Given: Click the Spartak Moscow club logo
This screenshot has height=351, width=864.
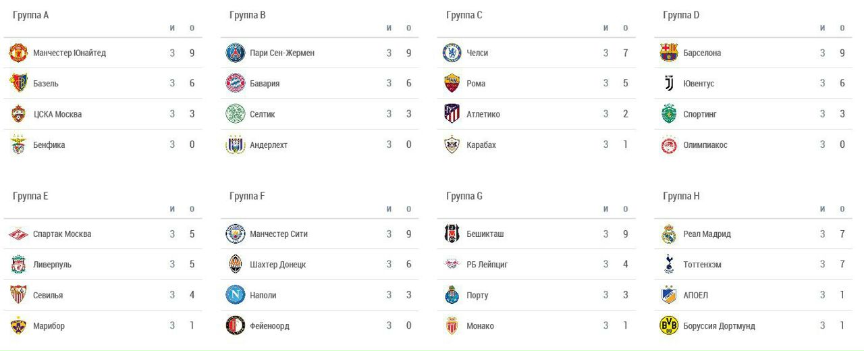Looking at the screenshot, I should (x=18, y=234).
